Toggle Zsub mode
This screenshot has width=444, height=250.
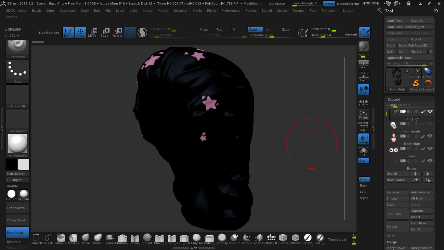(x=286, y=29)
